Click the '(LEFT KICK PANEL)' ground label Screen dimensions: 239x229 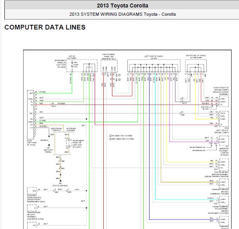tap(48, 151)
